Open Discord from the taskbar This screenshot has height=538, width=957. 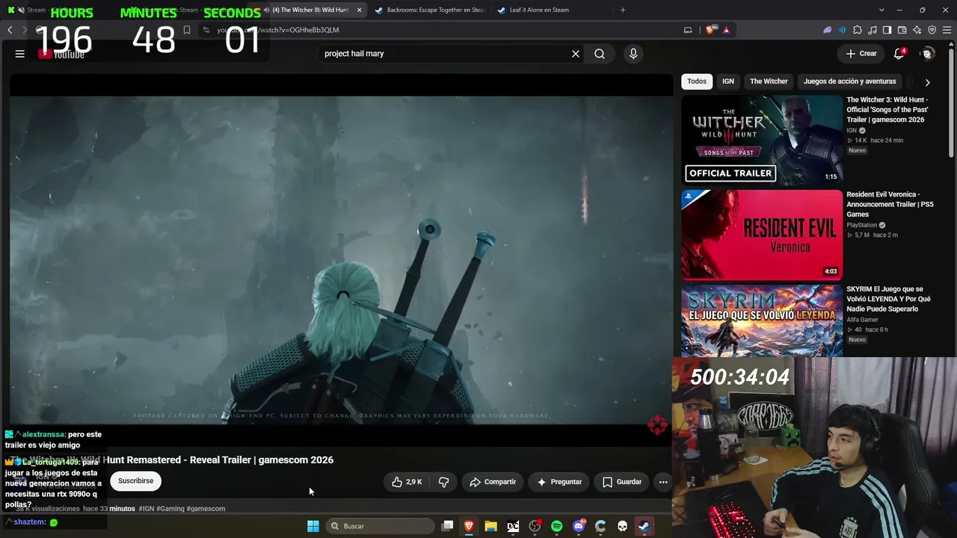pyautogui.click(x=579, y=526)
